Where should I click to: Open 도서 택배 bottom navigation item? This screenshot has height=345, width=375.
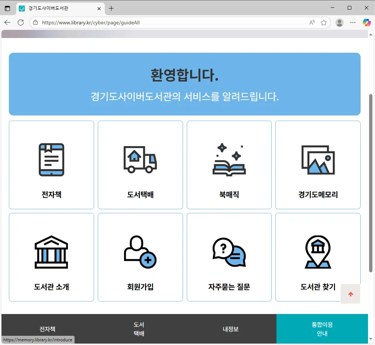point(139,329)
